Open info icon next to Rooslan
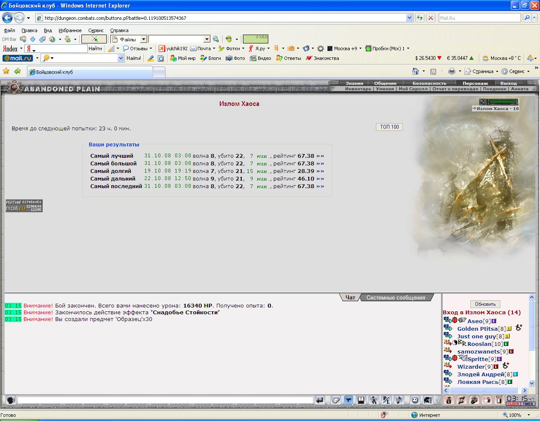Image resolution: width=540 pixels, height=421 pixels. [506, 344]
